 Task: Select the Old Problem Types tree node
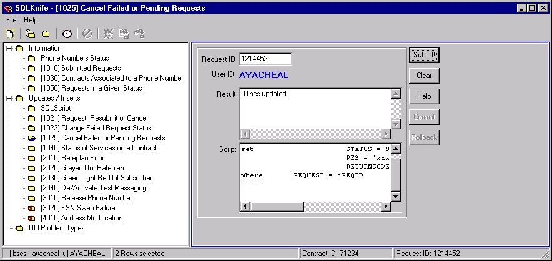coord(55,228)
